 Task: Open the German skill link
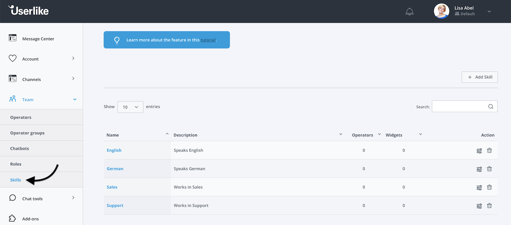[115, 168]
